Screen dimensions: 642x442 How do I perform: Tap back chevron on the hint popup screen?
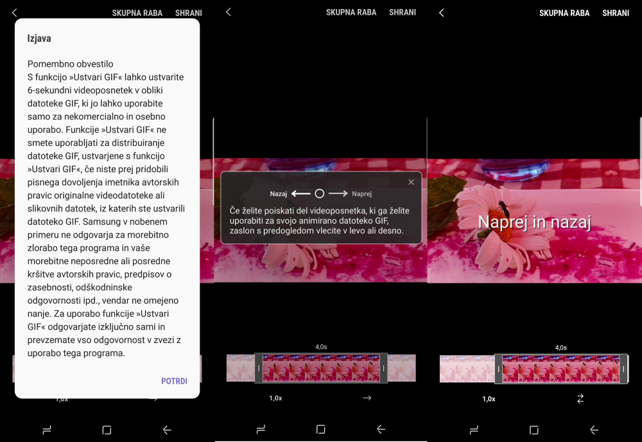point(229,12)
